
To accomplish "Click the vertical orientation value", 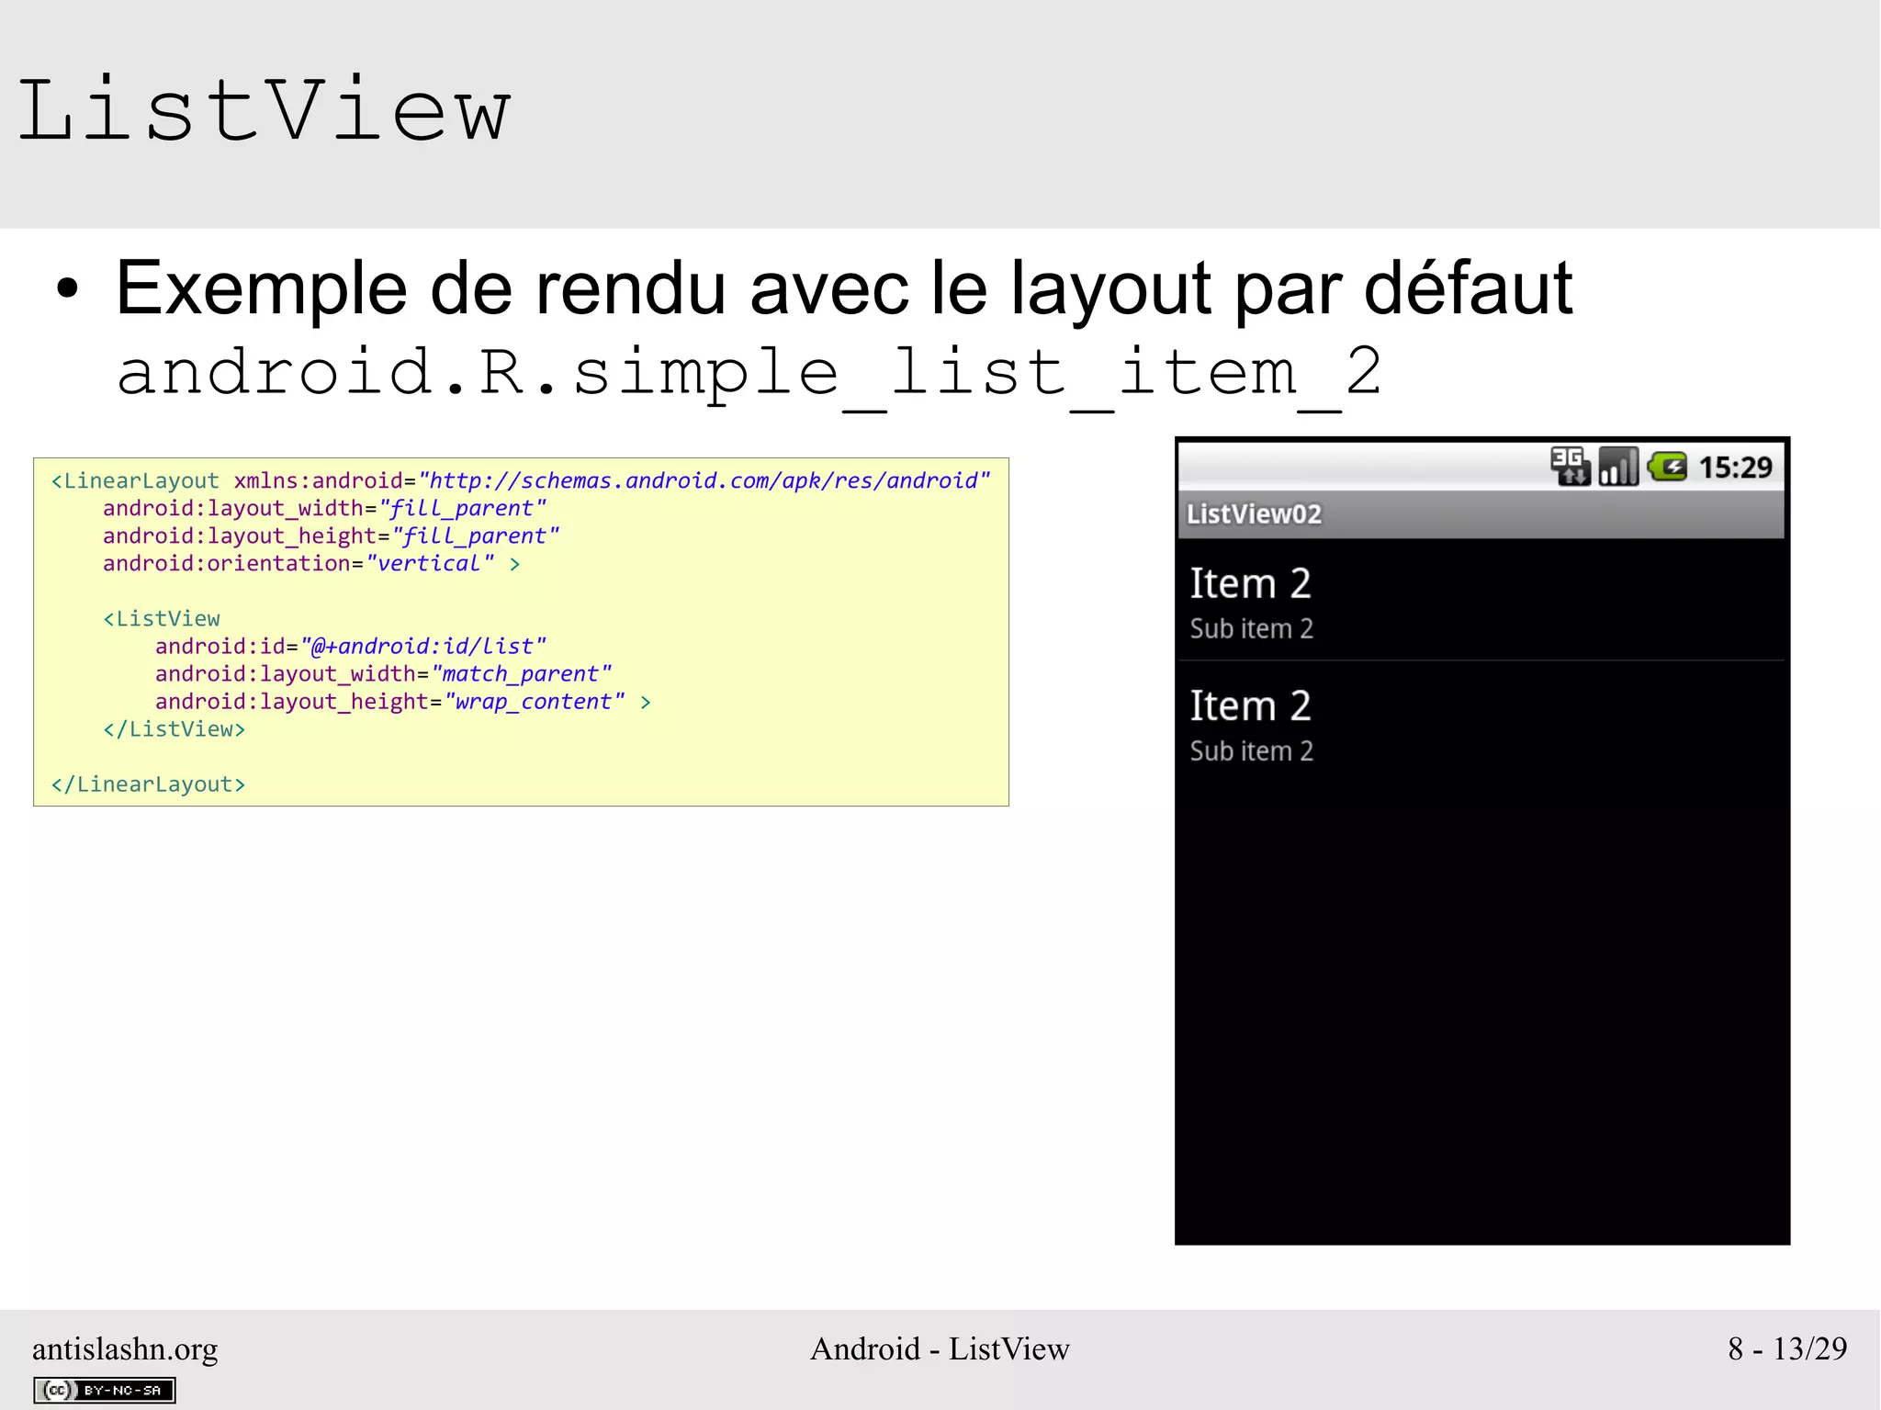I will click(430, 563).
